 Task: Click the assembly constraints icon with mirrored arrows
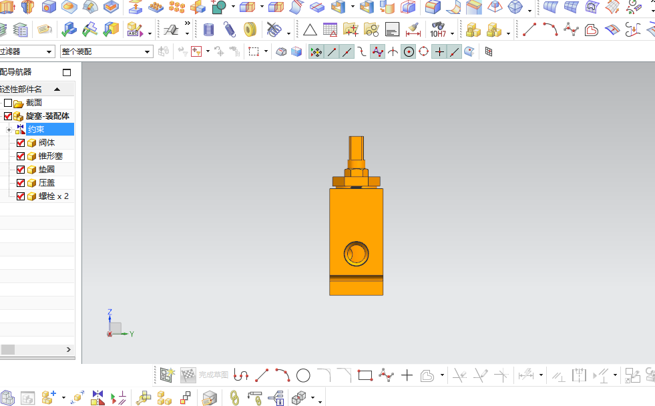pyautogui.click(x=97, y=397)
